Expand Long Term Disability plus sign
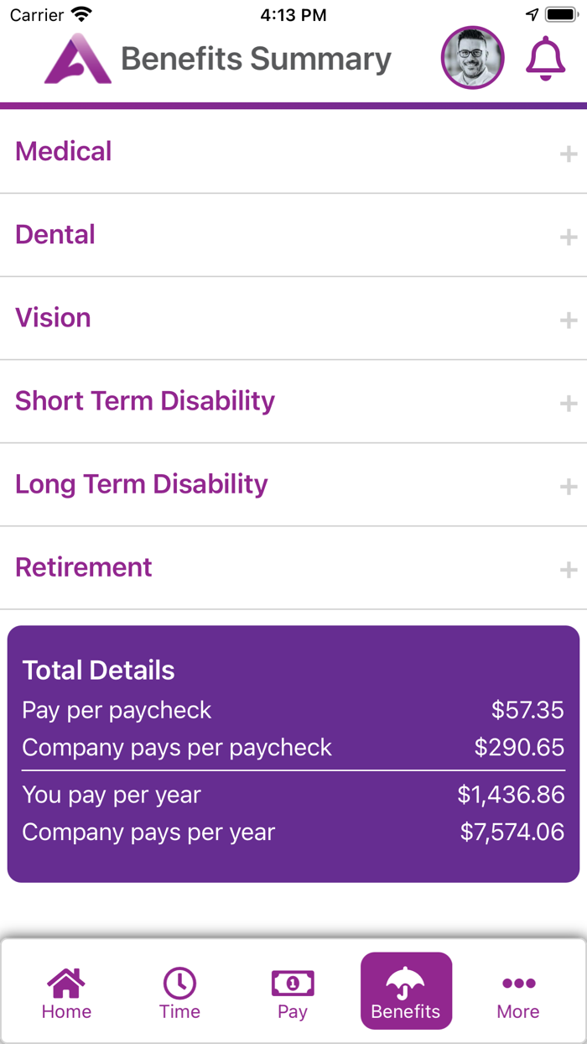The image size is (587, 1044). point(569,487)
